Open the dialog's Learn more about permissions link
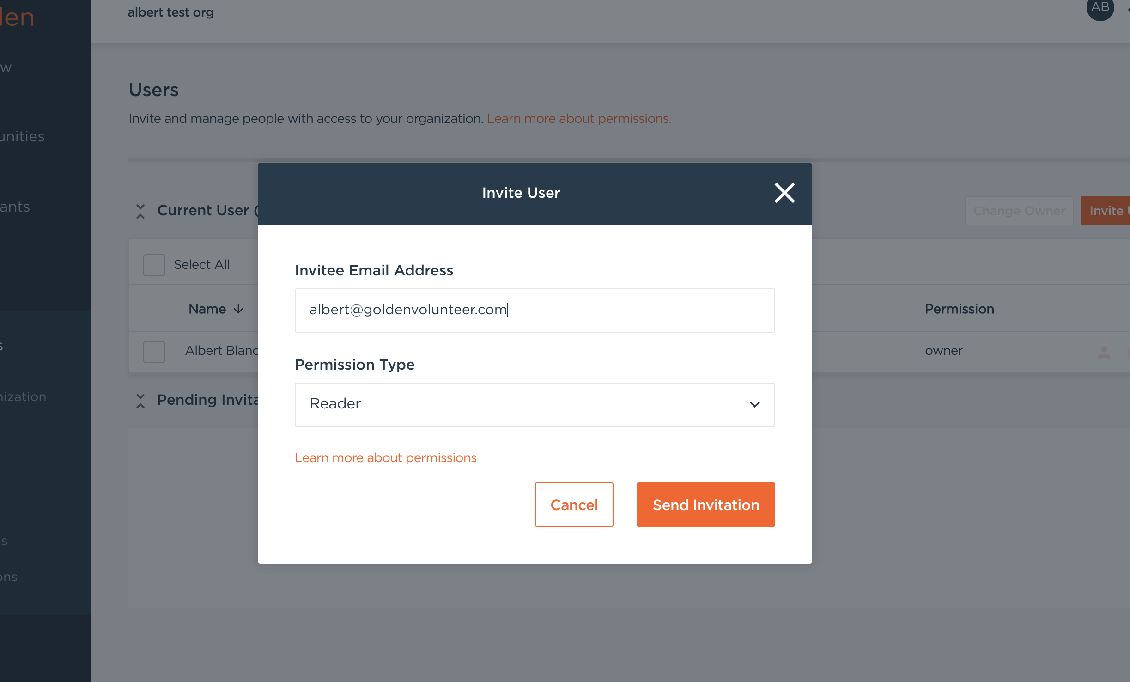The width and height of the screenshot is (1130, 682). (386, 458)
